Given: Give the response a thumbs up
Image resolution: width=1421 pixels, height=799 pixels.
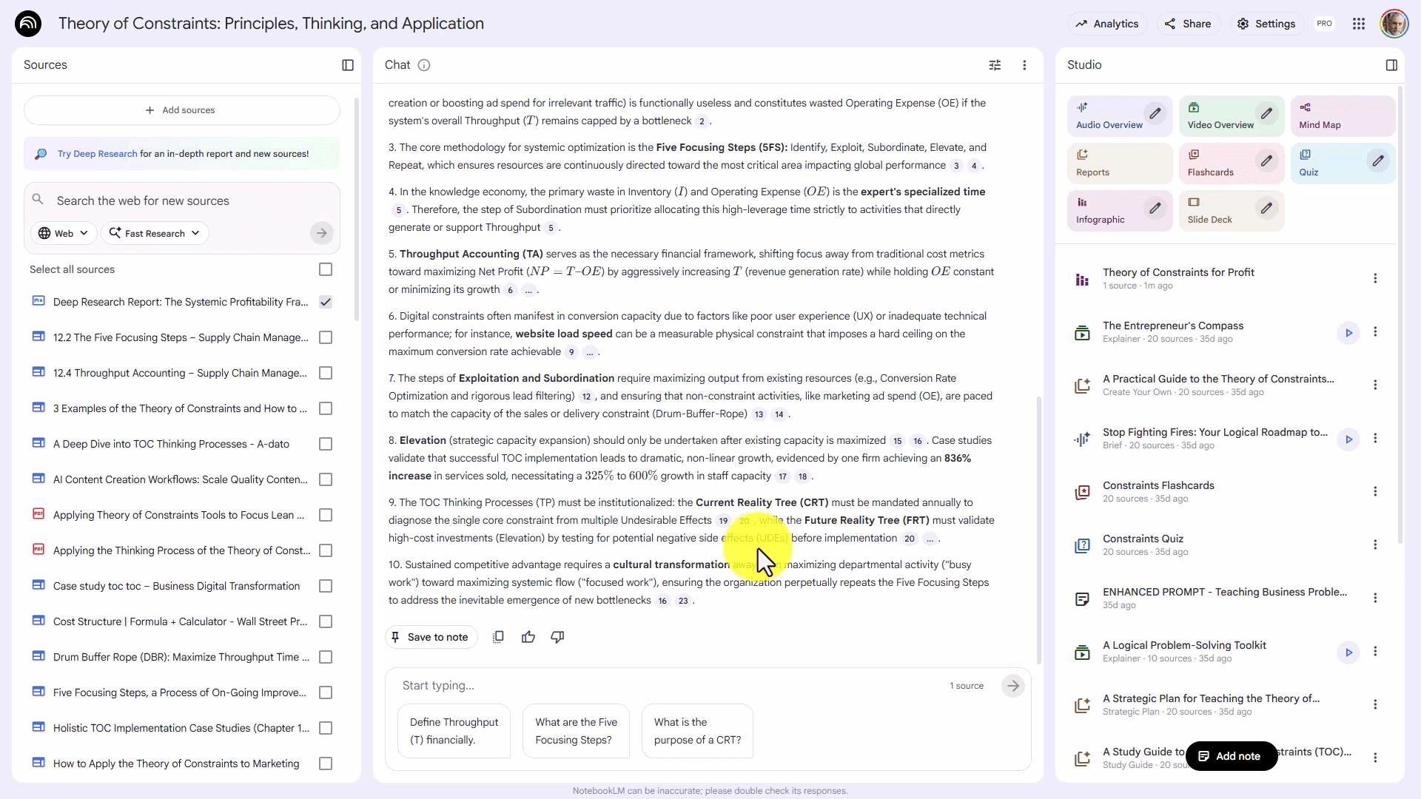Looking at the screenshot, I should point(528,637).
